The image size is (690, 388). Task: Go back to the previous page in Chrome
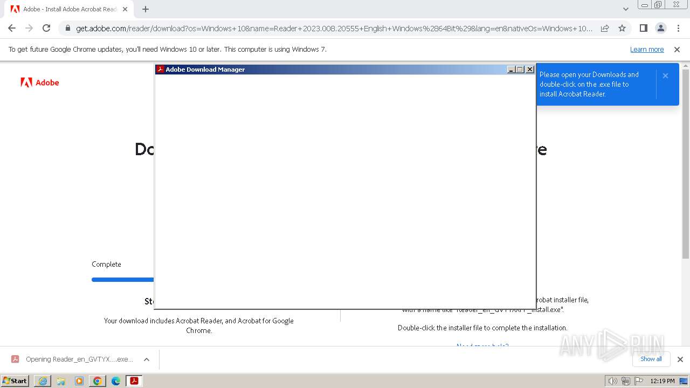pos(12,28)
